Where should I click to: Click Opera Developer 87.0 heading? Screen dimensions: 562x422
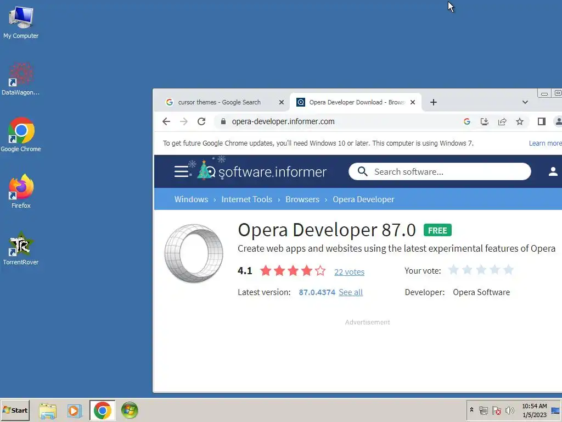(x=327, y=230)
